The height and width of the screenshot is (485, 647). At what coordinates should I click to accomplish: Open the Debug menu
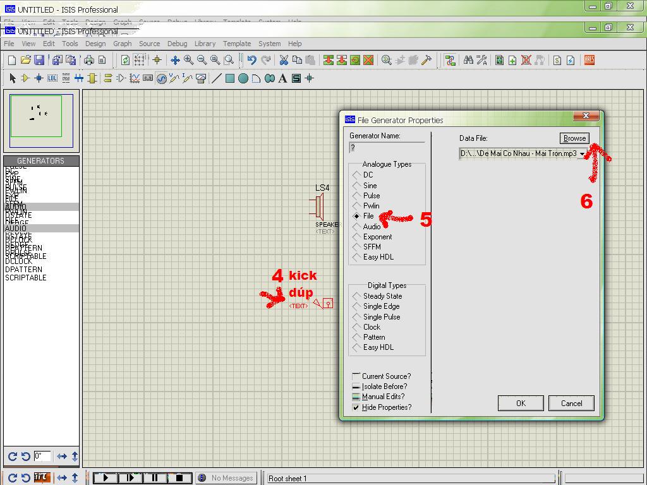click(x=177, y=44)
